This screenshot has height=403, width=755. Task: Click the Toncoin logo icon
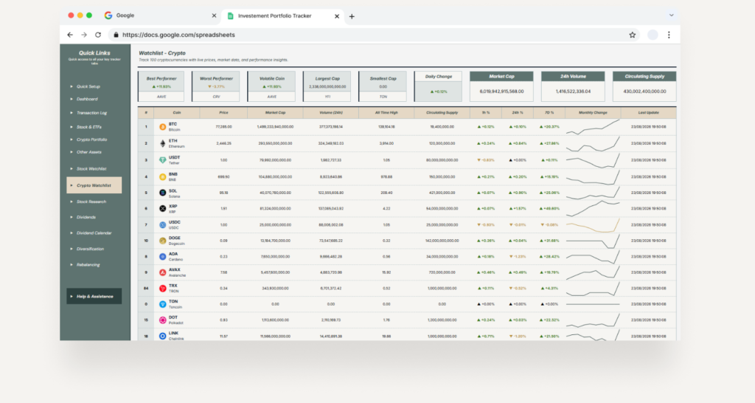[x=163, y=304]
